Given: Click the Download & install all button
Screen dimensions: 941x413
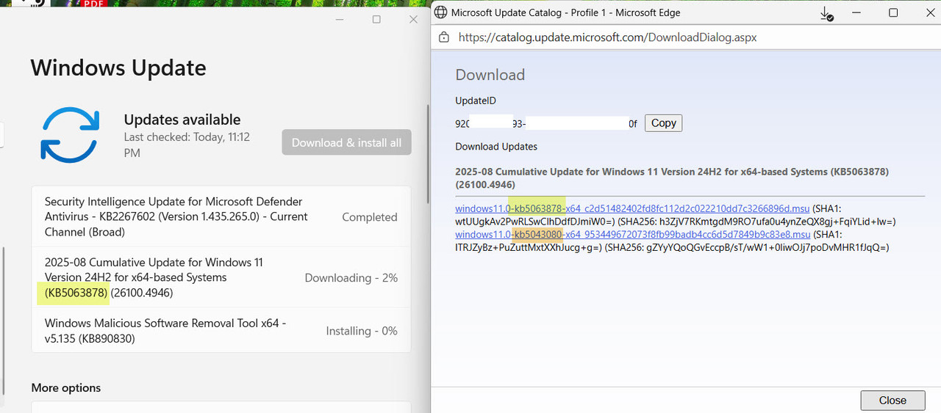Looking at the screenshot, I should pyautogui.click(x=346, y=142).
